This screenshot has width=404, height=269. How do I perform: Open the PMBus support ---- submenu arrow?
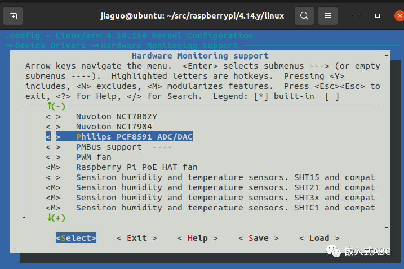tap(162, 147)
